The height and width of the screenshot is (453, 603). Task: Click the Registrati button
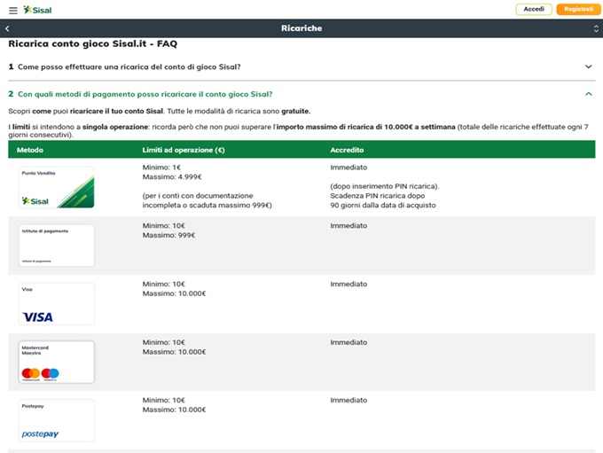pos(578,9)
